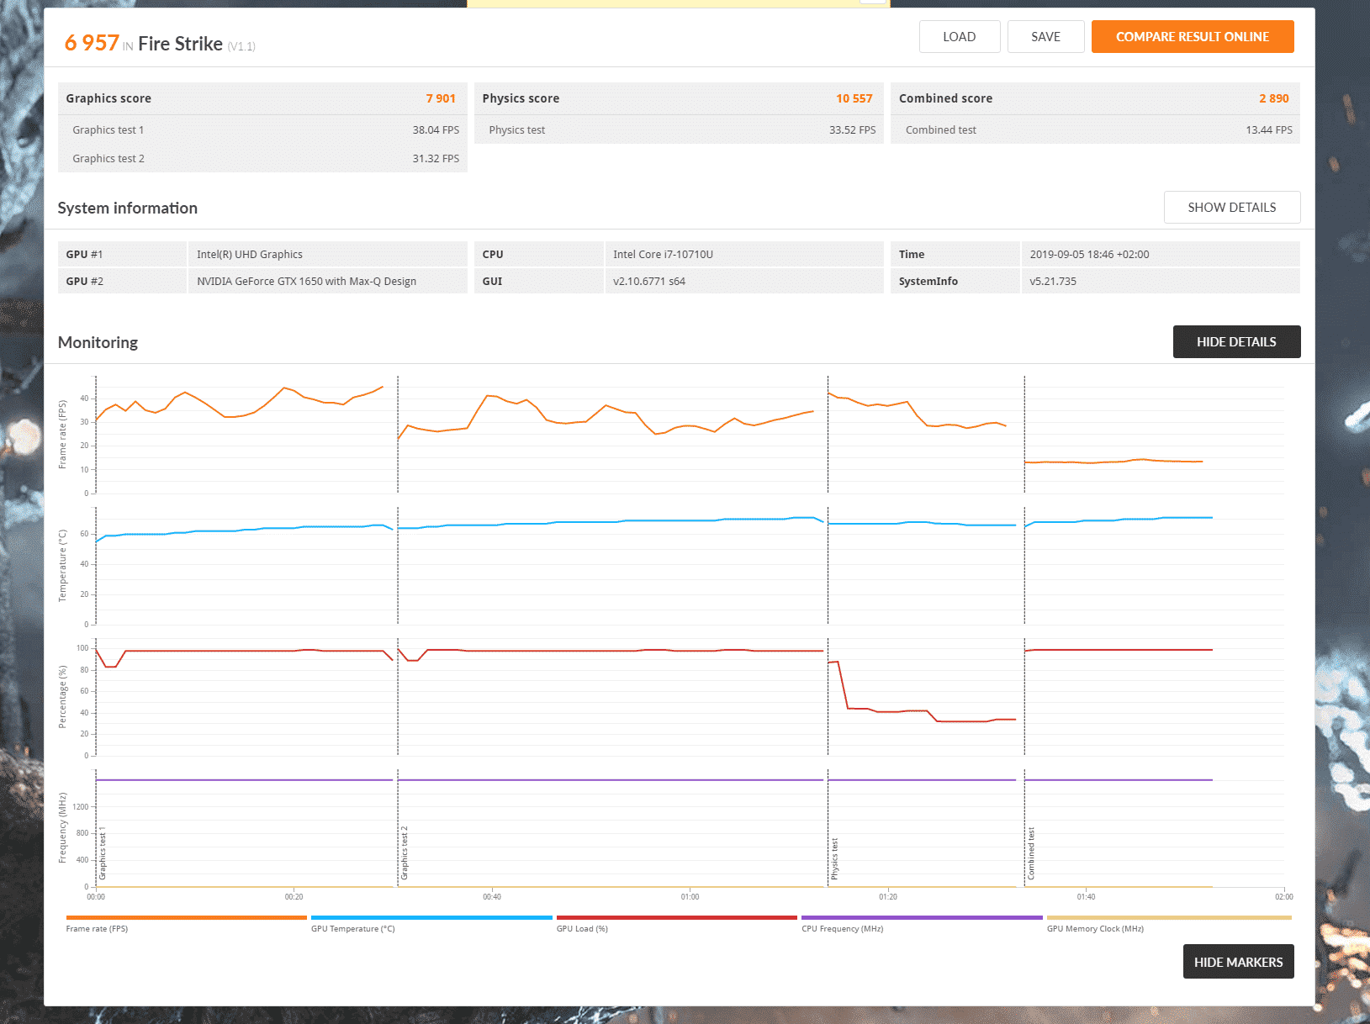Select NVIDIA GeForce GTX 1650 Max-Q cell

click(327, 282)
